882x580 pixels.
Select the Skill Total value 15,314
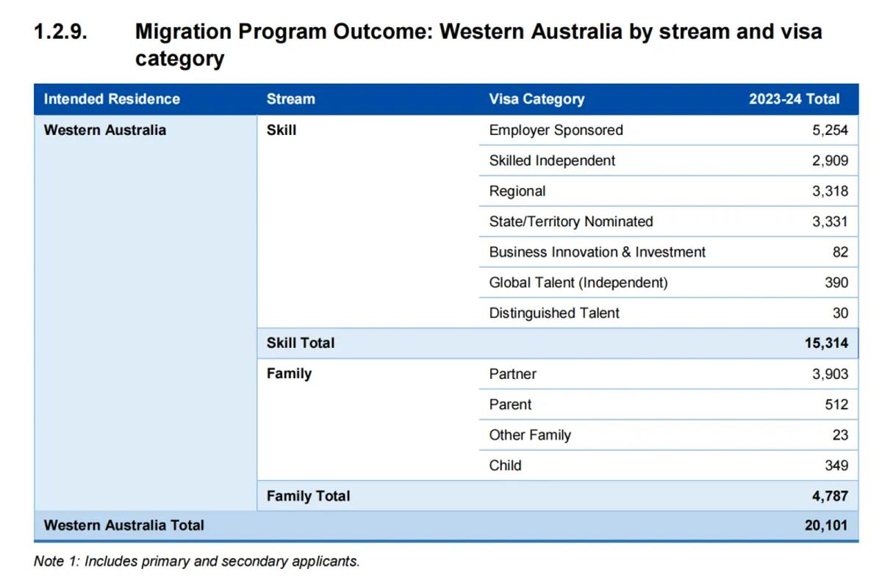(826, 343)
